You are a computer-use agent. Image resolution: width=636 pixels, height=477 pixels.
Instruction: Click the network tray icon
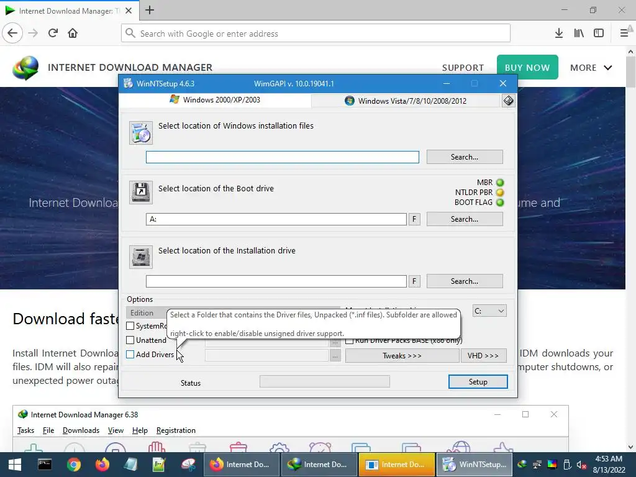pyautogui.click(x=537, y=465)
